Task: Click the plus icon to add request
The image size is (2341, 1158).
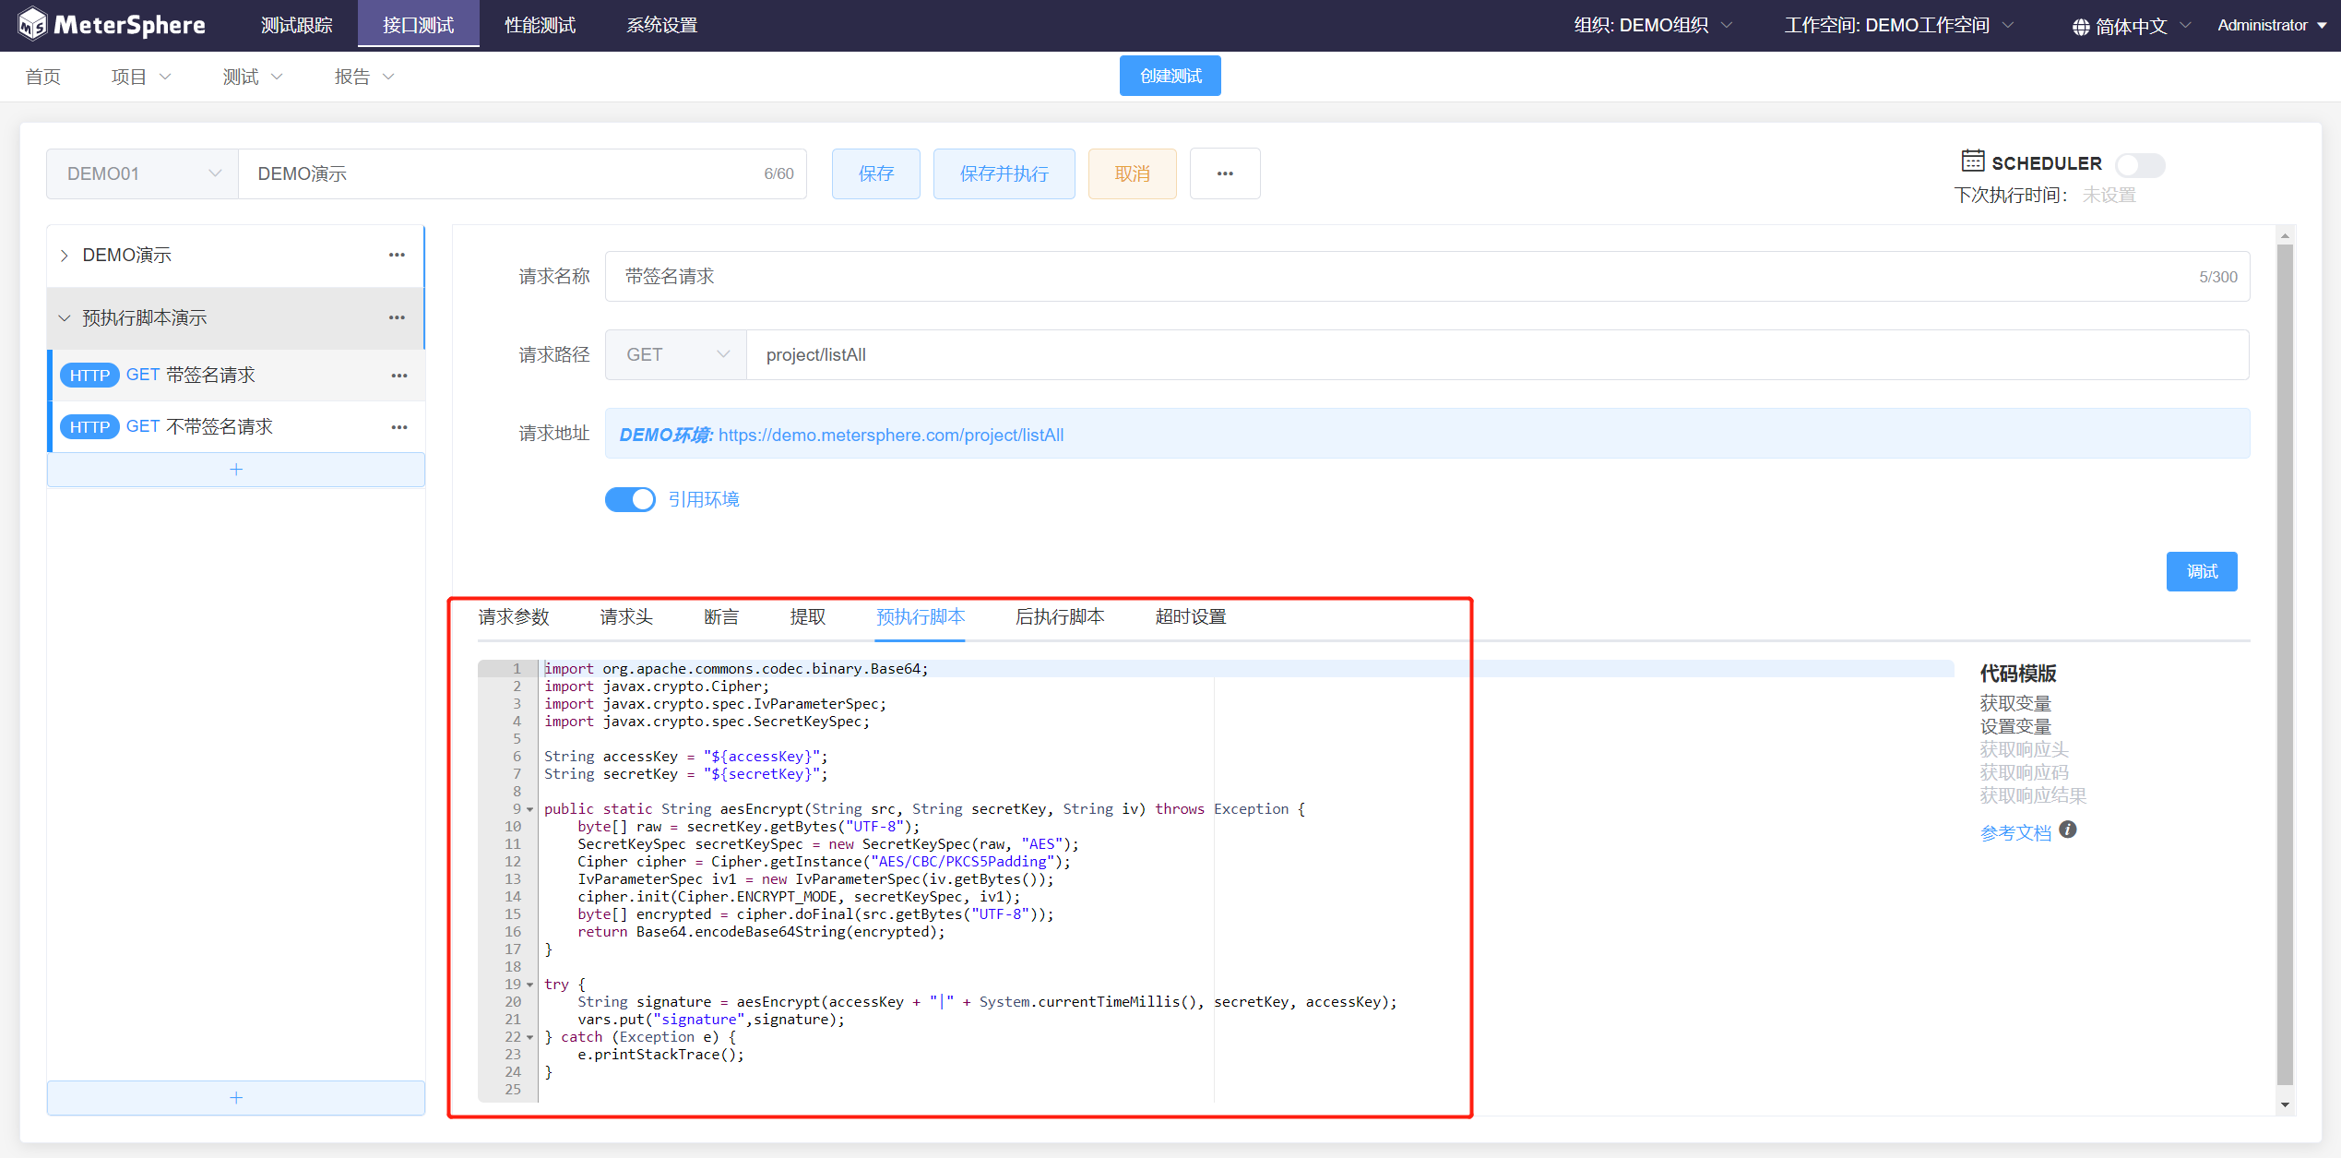Action: (x=236, y=470)
